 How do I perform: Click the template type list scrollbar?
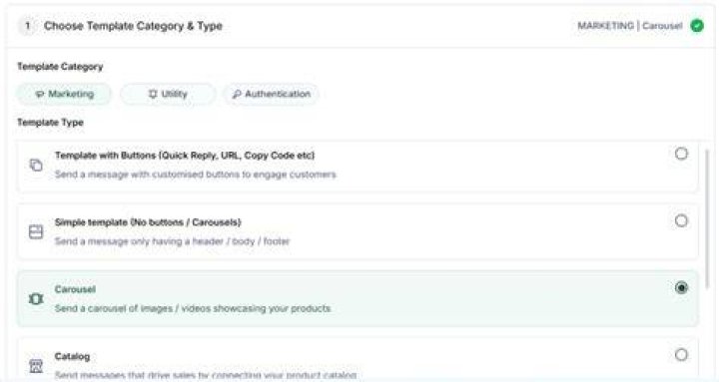click(707, 219)
